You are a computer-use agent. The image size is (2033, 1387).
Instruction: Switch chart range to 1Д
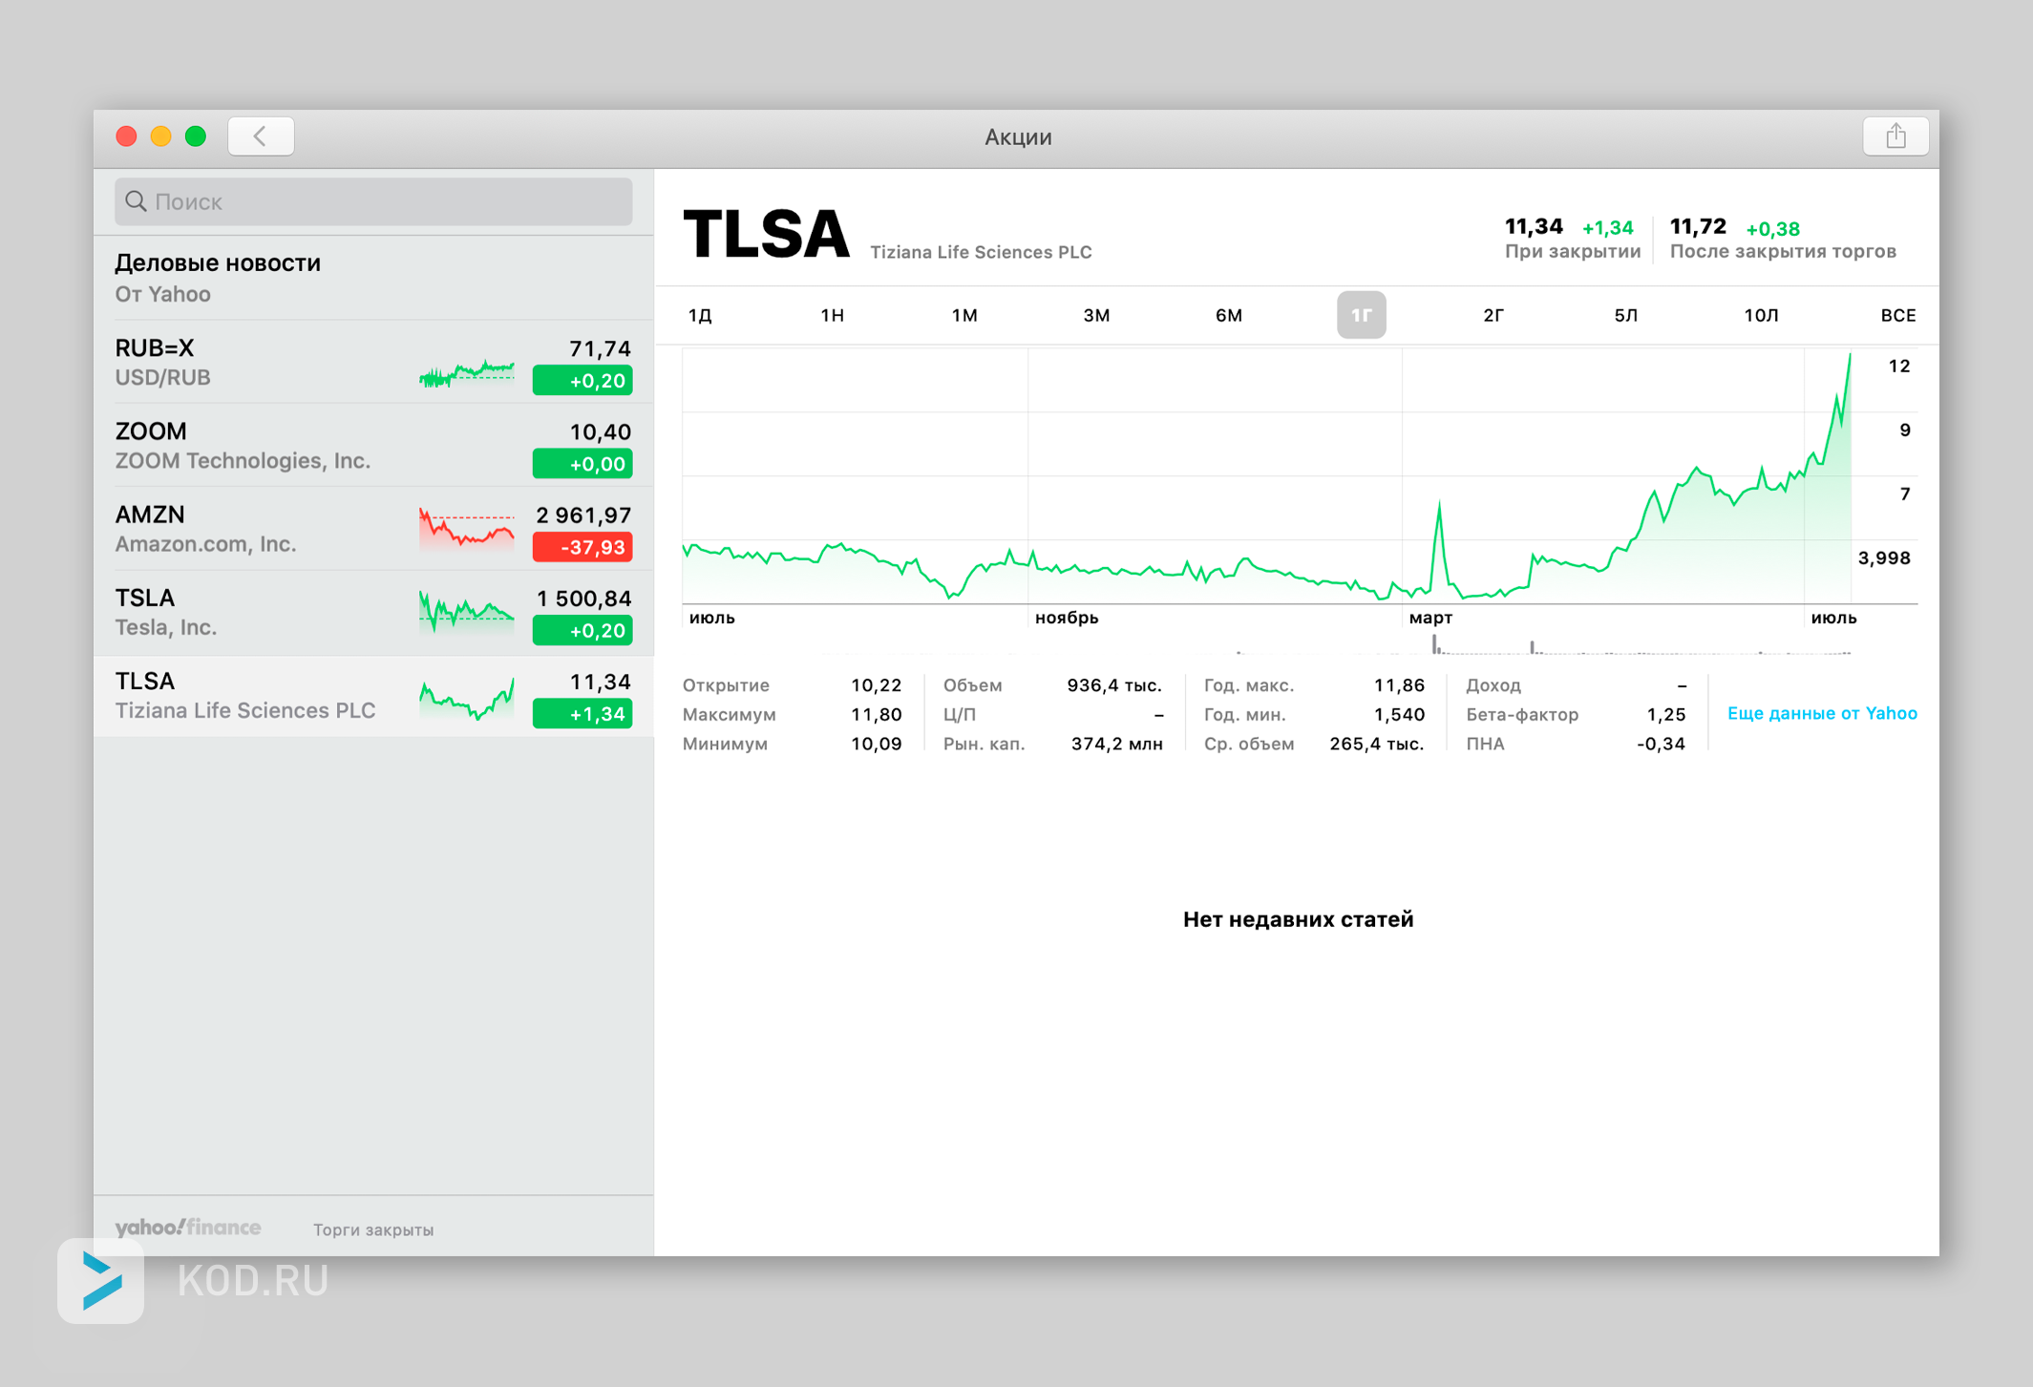tap(700, 316)
